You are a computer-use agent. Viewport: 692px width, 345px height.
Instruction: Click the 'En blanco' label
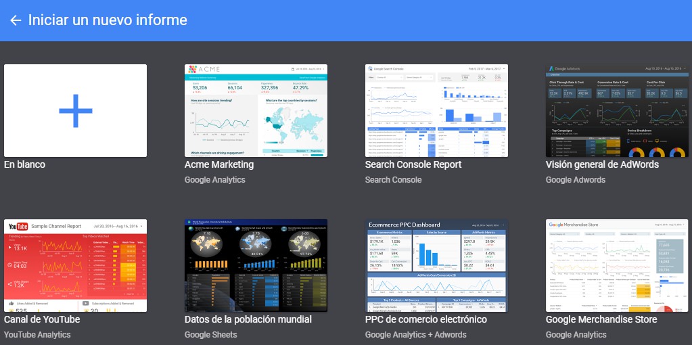pyautogui.click(x=25, y=164)
